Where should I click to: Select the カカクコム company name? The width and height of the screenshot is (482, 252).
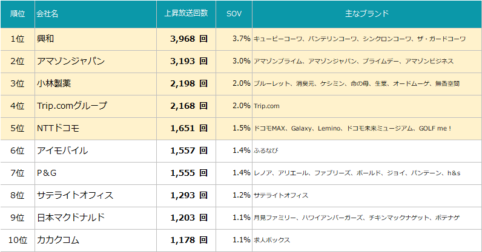click(58, 240)
